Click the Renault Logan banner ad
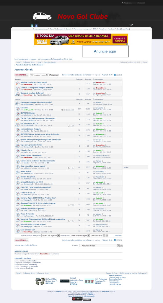This screenshot has width=163, height=303. (x=81, y=39)
